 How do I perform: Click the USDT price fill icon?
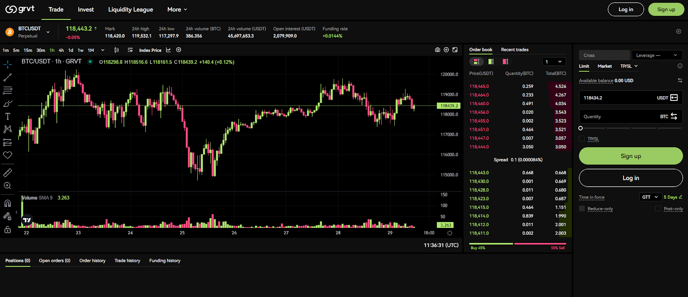pos(674,97)
